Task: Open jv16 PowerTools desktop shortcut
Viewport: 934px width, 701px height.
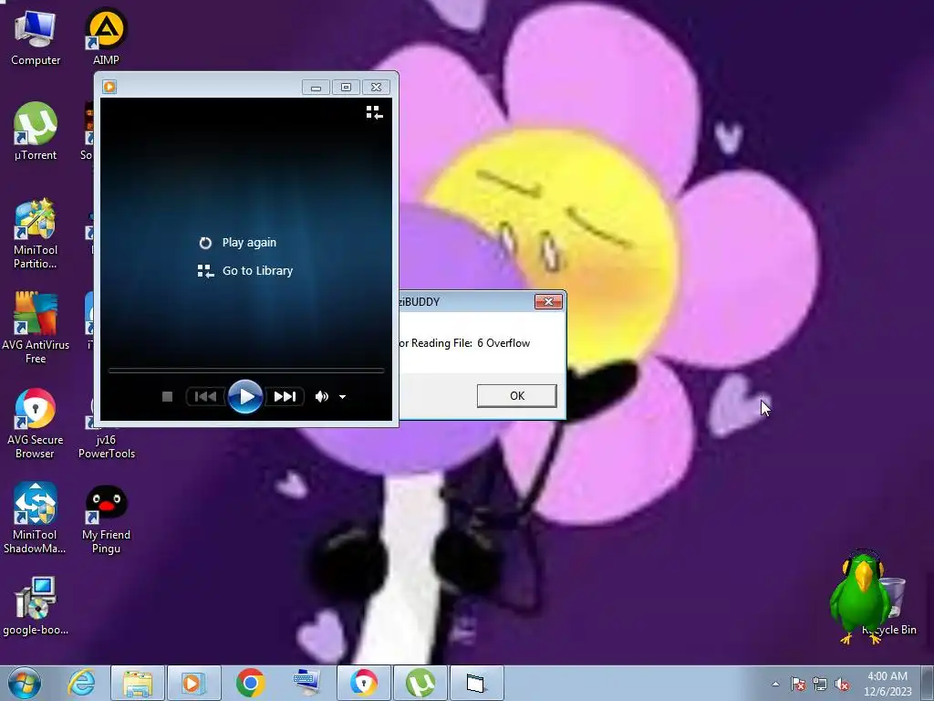Action: click(106, 446)
